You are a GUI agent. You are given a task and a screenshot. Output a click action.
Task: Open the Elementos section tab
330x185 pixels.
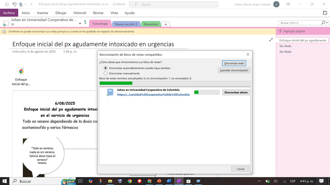click(x=151, y=24)
